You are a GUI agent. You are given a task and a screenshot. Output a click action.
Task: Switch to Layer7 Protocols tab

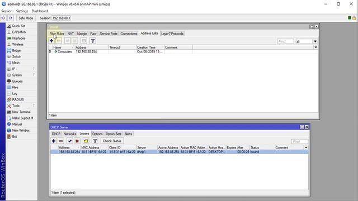(x=172, y=33)
